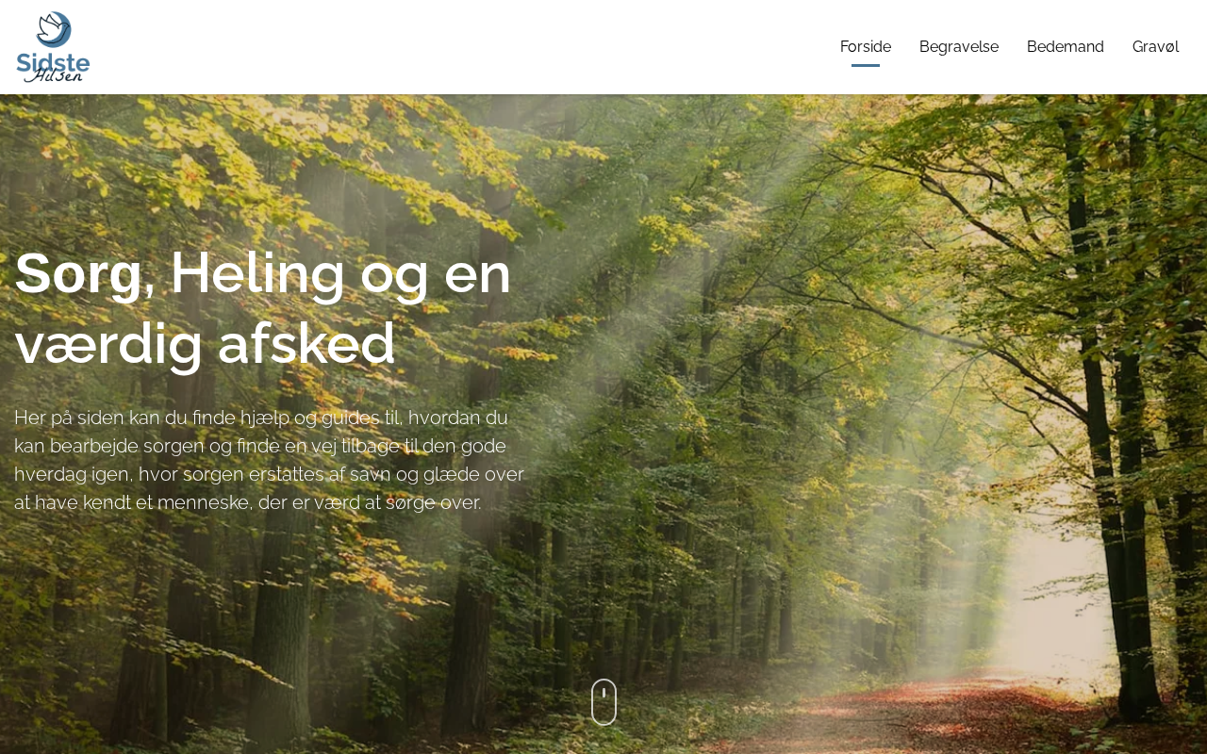Click the dark tree trunk beside the sunlit path
1207x754 pixels.
[x=1094, y=377]
